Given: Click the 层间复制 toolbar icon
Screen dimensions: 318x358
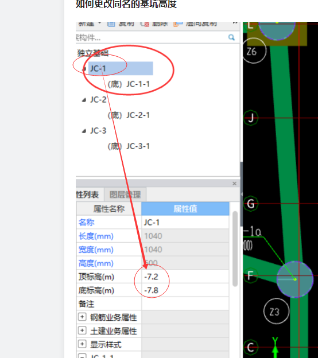Looking at the screenshot, I should coord(178,24).
